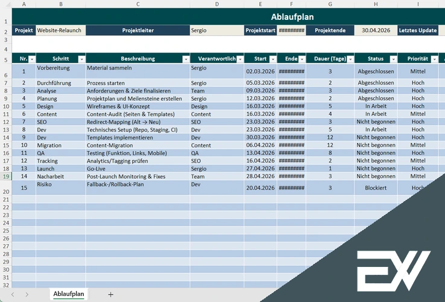This screenshot has height=302, width=445.
Task: Open the Schritt column filter dropdown
Action: [81, 59]
